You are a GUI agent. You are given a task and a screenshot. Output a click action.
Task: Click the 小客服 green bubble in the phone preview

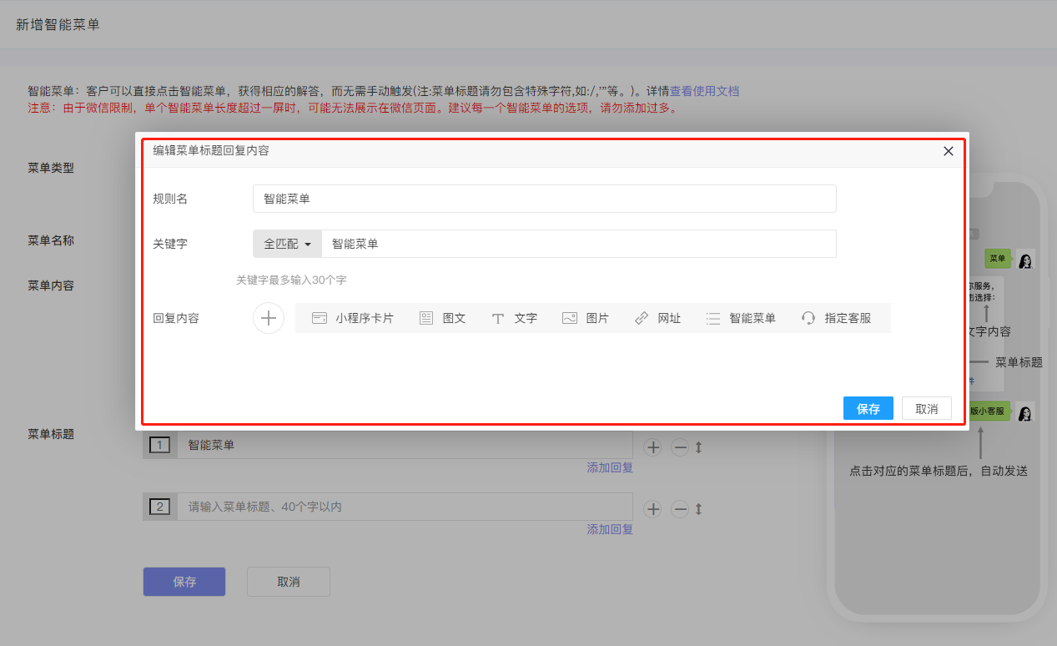coord(989,411)
